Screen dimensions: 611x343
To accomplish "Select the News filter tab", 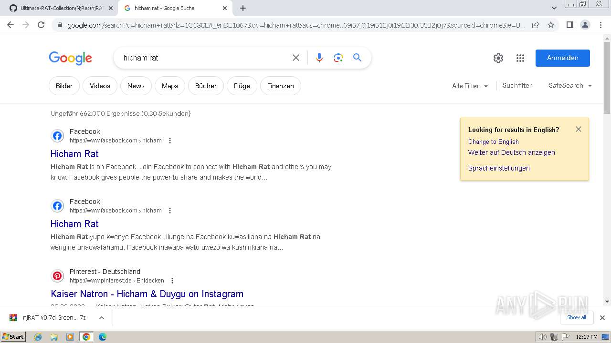I will tap(136, 86).
